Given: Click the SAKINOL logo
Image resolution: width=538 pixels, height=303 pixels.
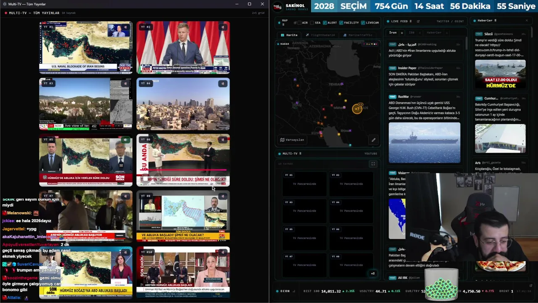Looking at the screenshot, I should coord(278,6).
